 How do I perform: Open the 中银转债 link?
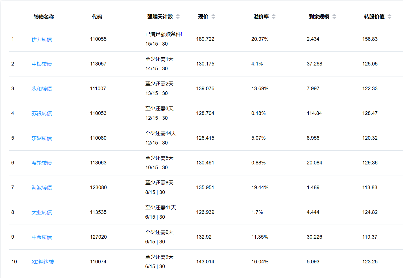coord(42,64)
